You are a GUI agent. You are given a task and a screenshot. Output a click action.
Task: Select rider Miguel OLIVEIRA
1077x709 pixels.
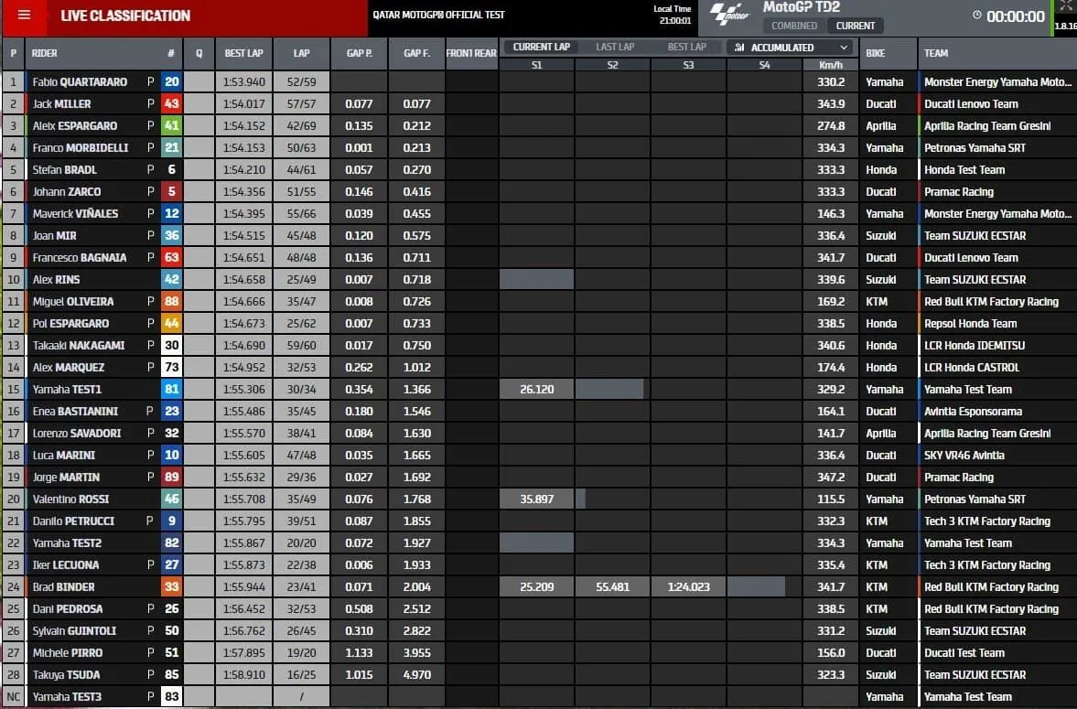click(73, 302)
